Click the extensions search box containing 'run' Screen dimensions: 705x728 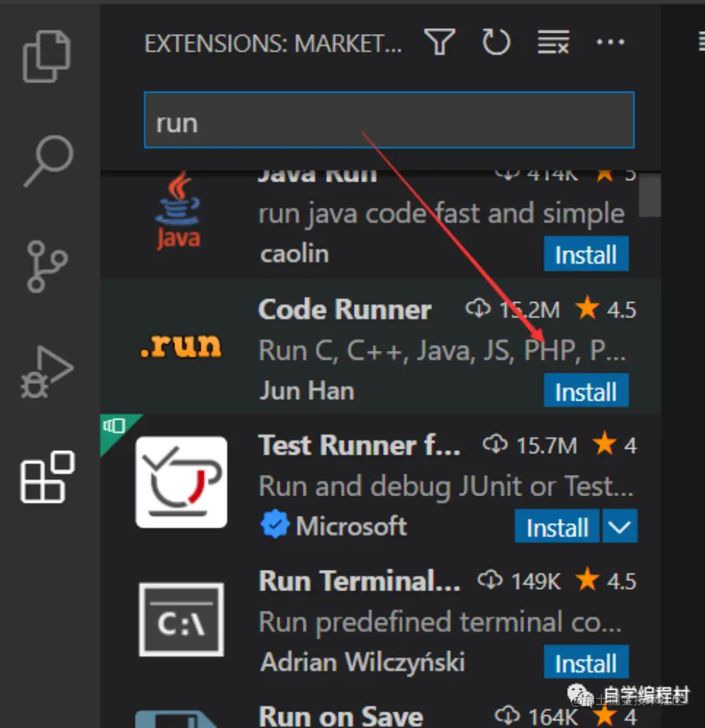click(389, 121)
